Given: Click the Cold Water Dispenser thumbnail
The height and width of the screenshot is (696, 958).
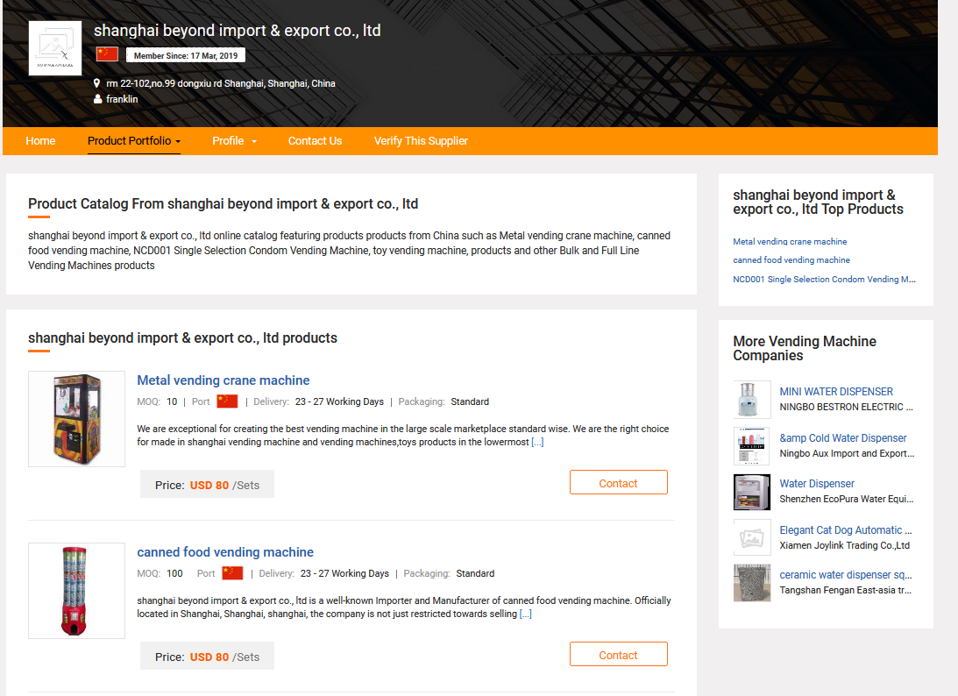Looking at the screenshot, I should coord(752,446).
